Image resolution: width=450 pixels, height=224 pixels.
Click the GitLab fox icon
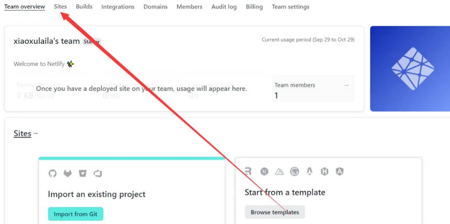point(67,173)
